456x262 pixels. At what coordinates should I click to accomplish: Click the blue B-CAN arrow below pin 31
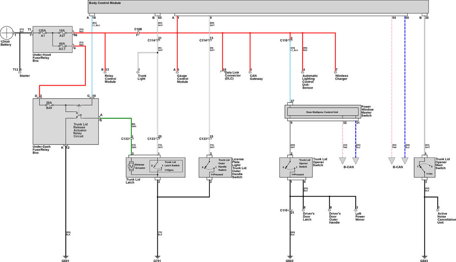click(x=356, y=160)
